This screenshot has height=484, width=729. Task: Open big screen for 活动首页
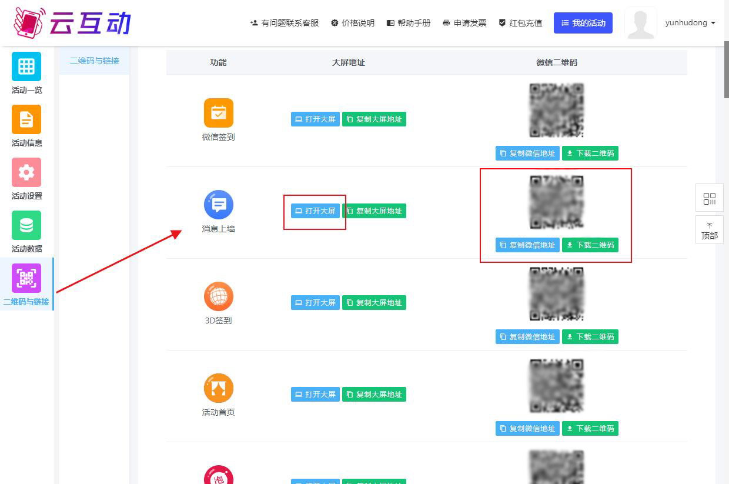(315, 395)
